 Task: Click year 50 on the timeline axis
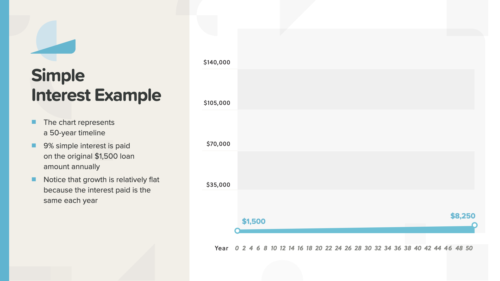469,248
